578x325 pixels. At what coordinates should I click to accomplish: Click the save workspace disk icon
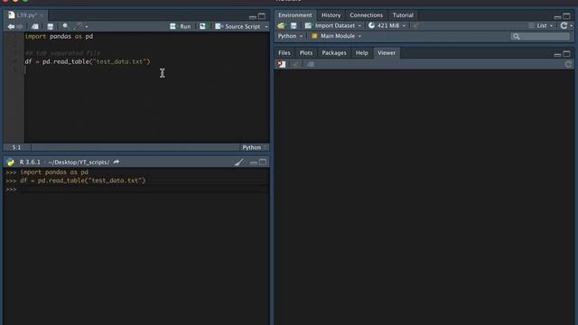pyautogui.click(x=294, y=25)
